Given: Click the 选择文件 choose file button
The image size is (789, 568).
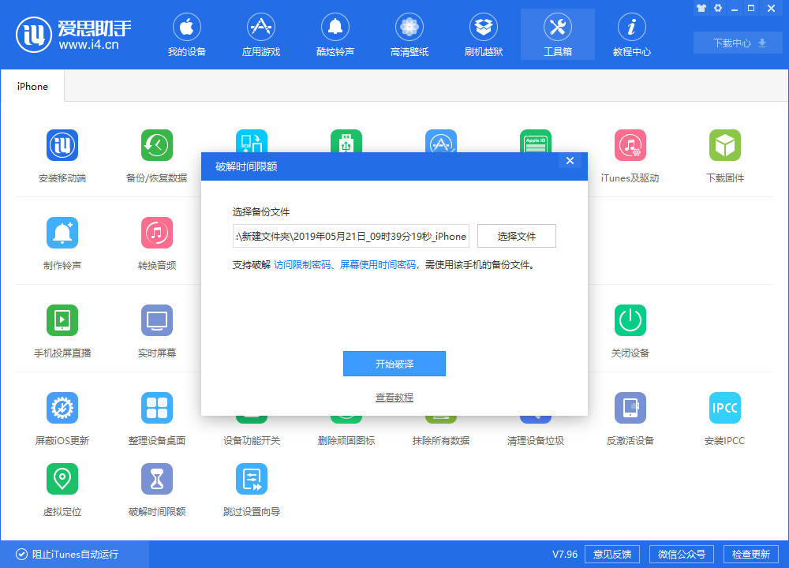Looking at the screenshot, I should (517, 236).
